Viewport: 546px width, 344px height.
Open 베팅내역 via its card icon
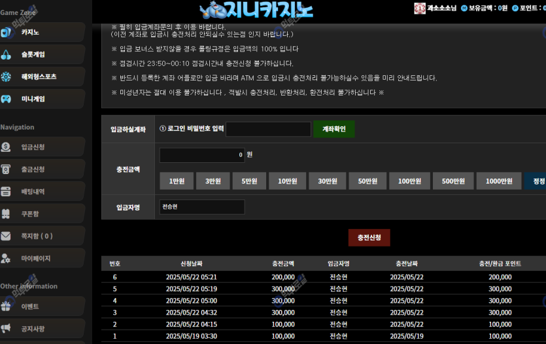pos(7,192)
